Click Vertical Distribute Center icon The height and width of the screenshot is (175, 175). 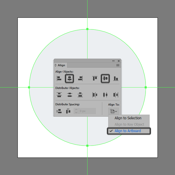pos(70,95)
